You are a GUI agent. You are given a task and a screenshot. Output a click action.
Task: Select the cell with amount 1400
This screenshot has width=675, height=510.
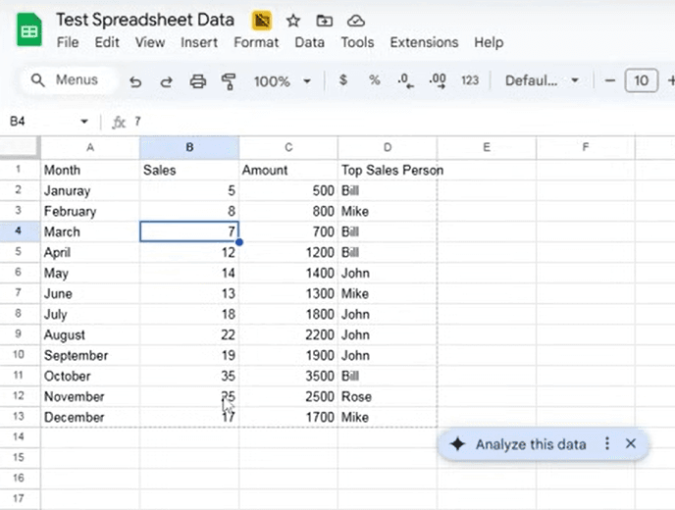pyautogui.click(x=288, y=273)
